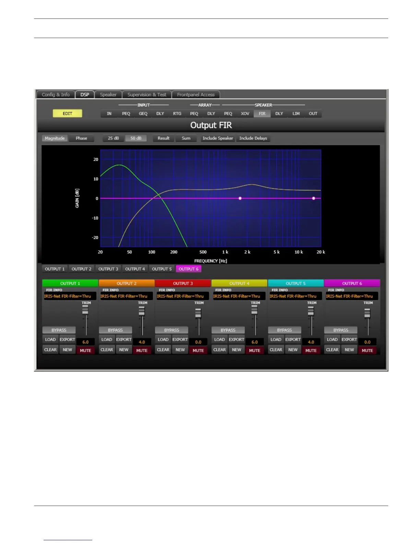The image size is (420, 543).
Task: Click the TRIM fader of OUTPUT 4
Action: [x=255, y=311]
